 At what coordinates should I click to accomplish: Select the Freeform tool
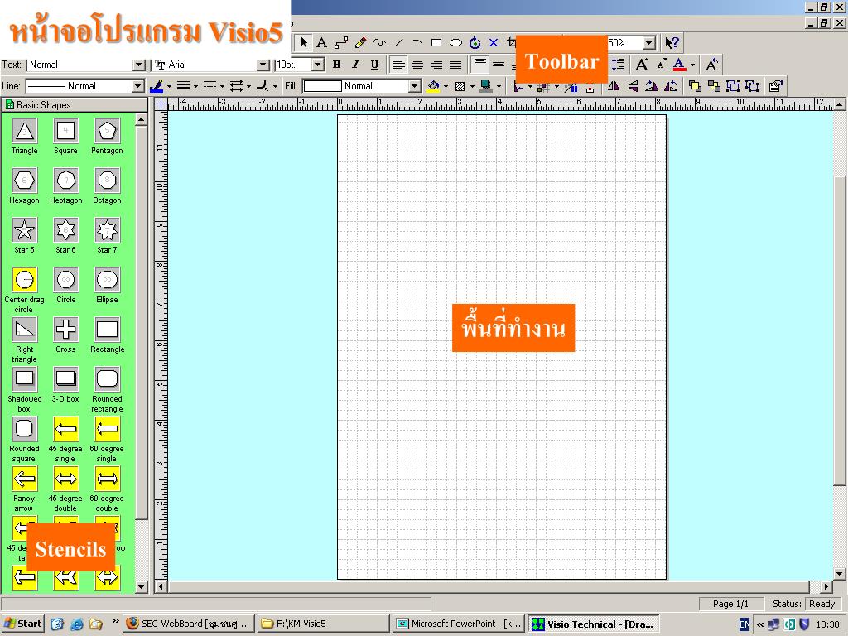pyautogui.click(x=379, y=43)
